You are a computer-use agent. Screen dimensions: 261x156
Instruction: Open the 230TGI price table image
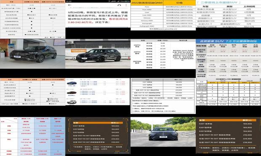tap(163, 54)
